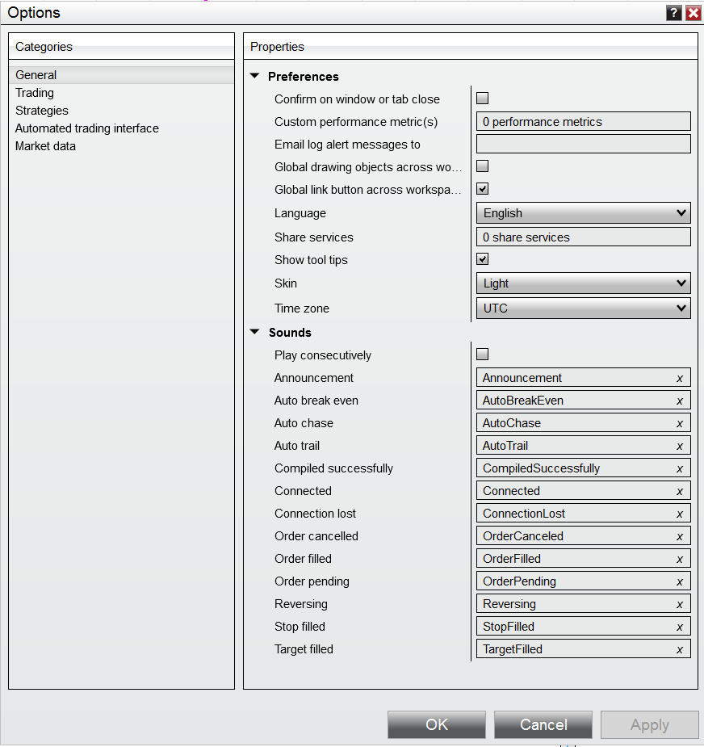Screen dimensions: 704x747
Task: Clear the TargetFilled sound with its x
Action: (x=680, y=650)
